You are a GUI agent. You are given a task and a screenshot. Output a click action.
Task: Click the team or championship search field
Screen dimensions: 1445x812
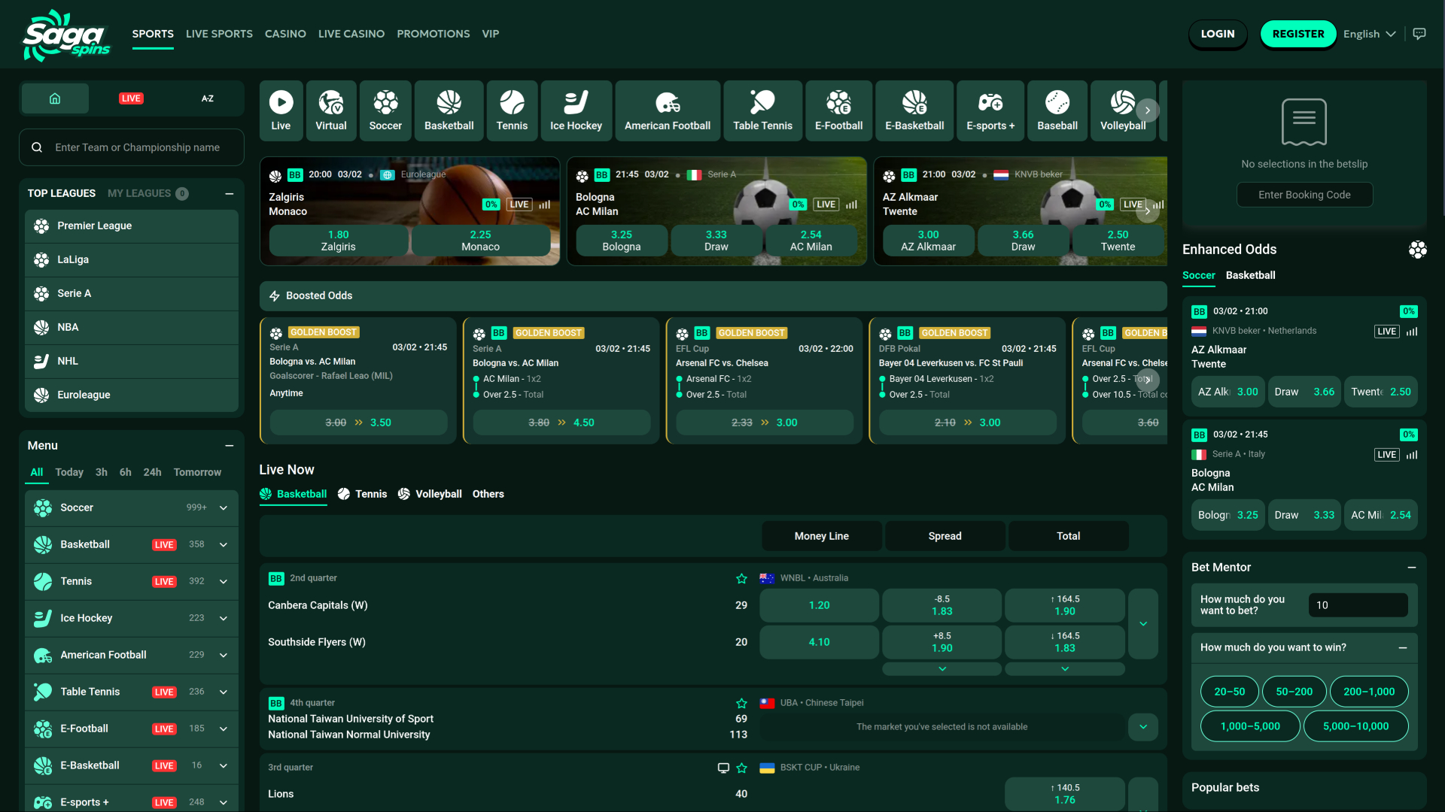(137, 147)
